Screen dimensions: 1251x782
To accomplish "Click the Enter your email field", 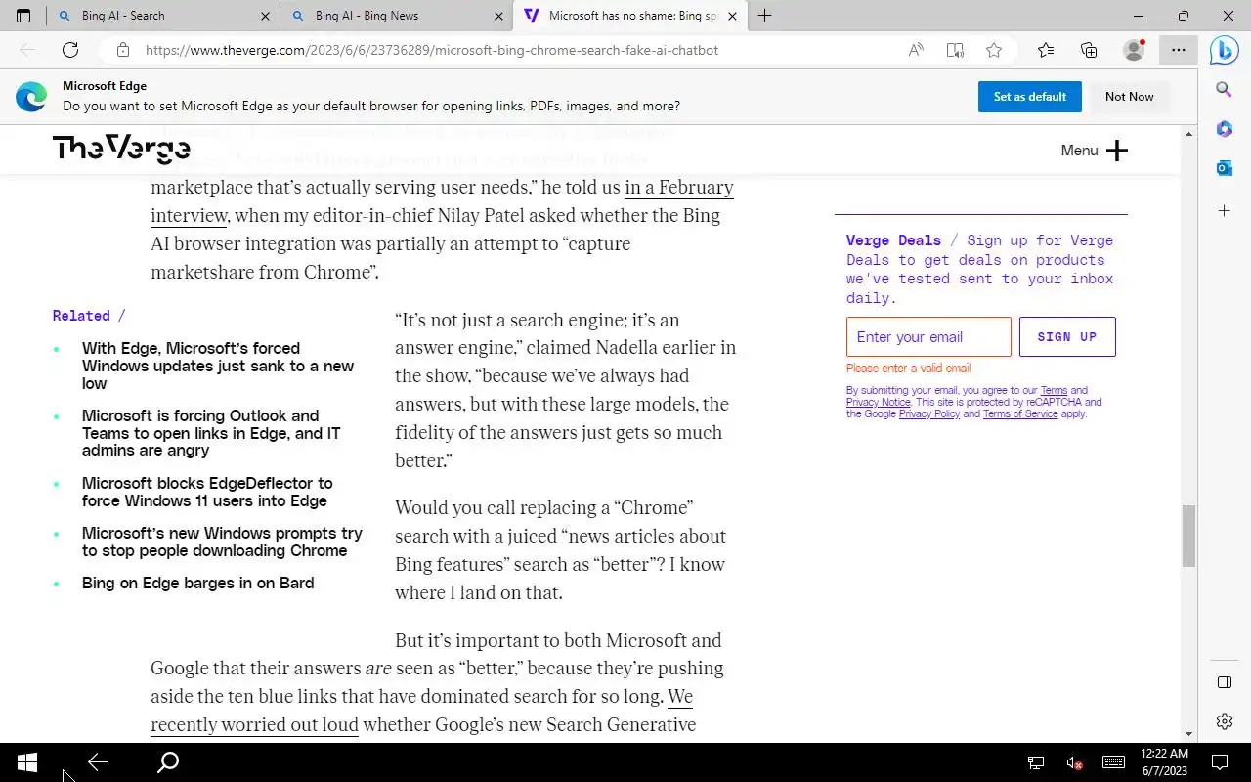I will 928,337.
